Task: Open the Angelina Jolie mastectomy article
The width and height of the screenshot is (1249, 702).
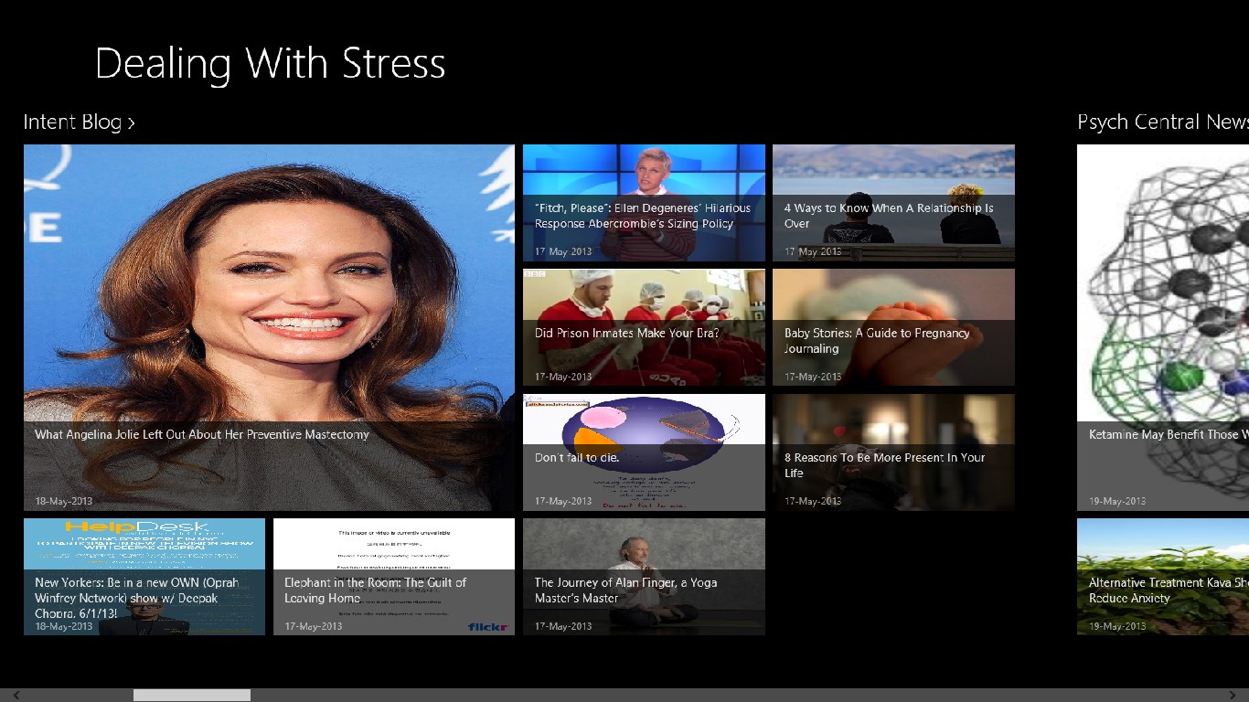Action: [x=269, y=327]
